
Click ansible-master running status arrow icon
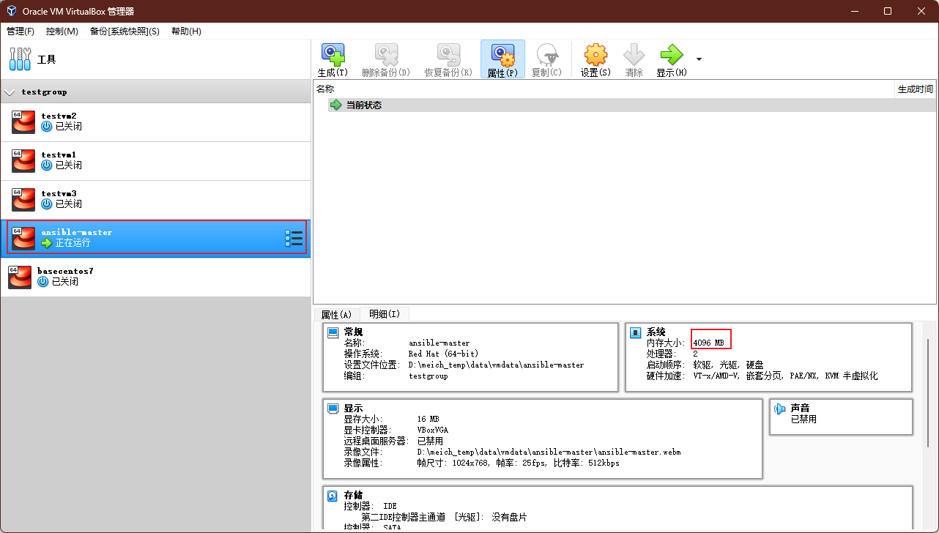click(47, 243)
